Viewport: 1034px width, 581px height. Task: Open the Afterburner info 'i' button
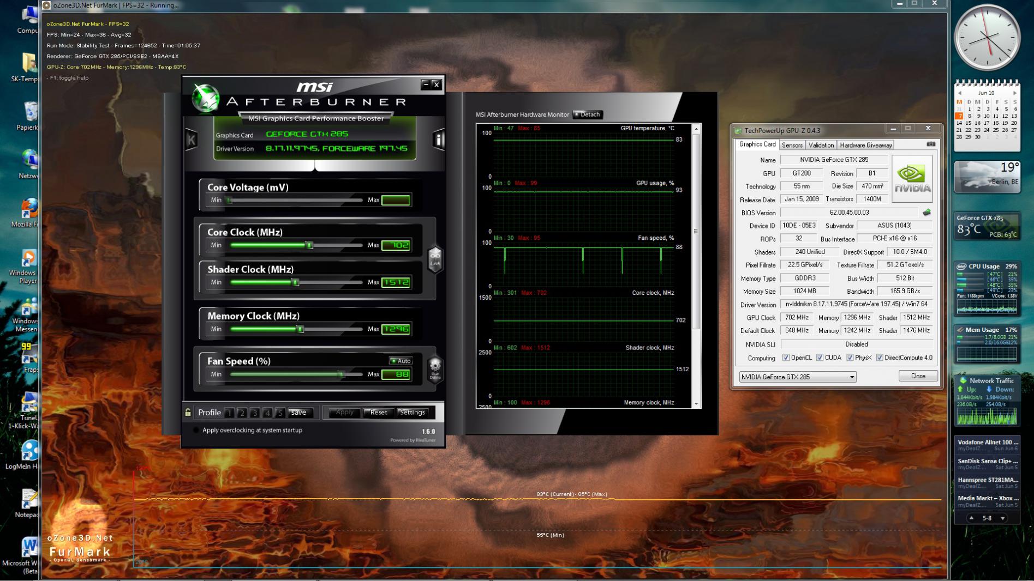coord(438,140)
